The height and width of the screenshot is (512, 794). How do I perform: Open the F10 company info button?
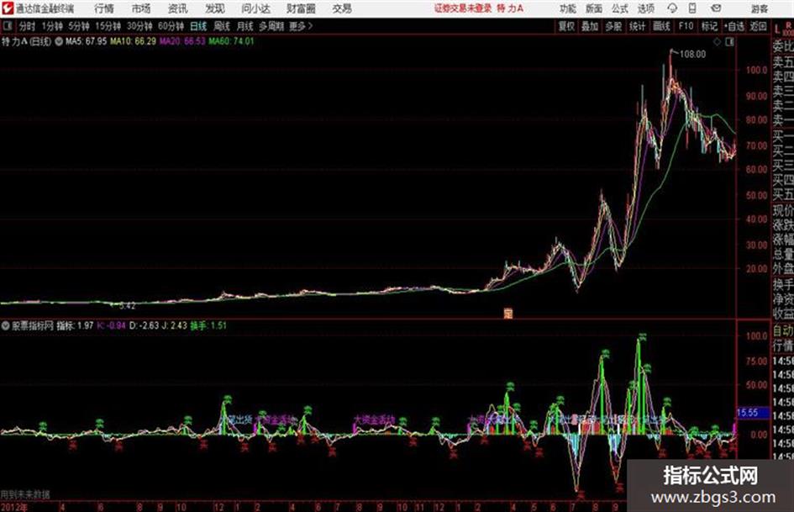(x=686, y=26)
